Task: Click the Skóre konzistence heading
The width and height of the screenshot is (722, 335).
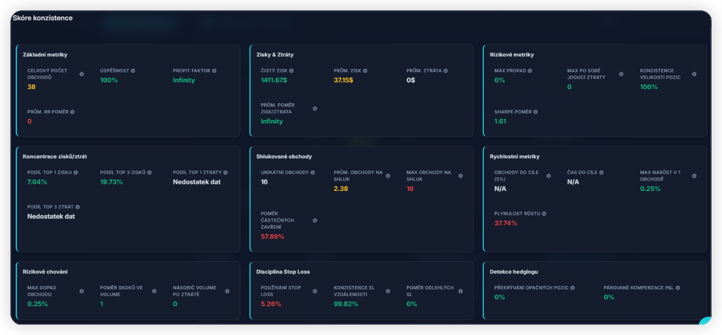Action: point(42,18)
